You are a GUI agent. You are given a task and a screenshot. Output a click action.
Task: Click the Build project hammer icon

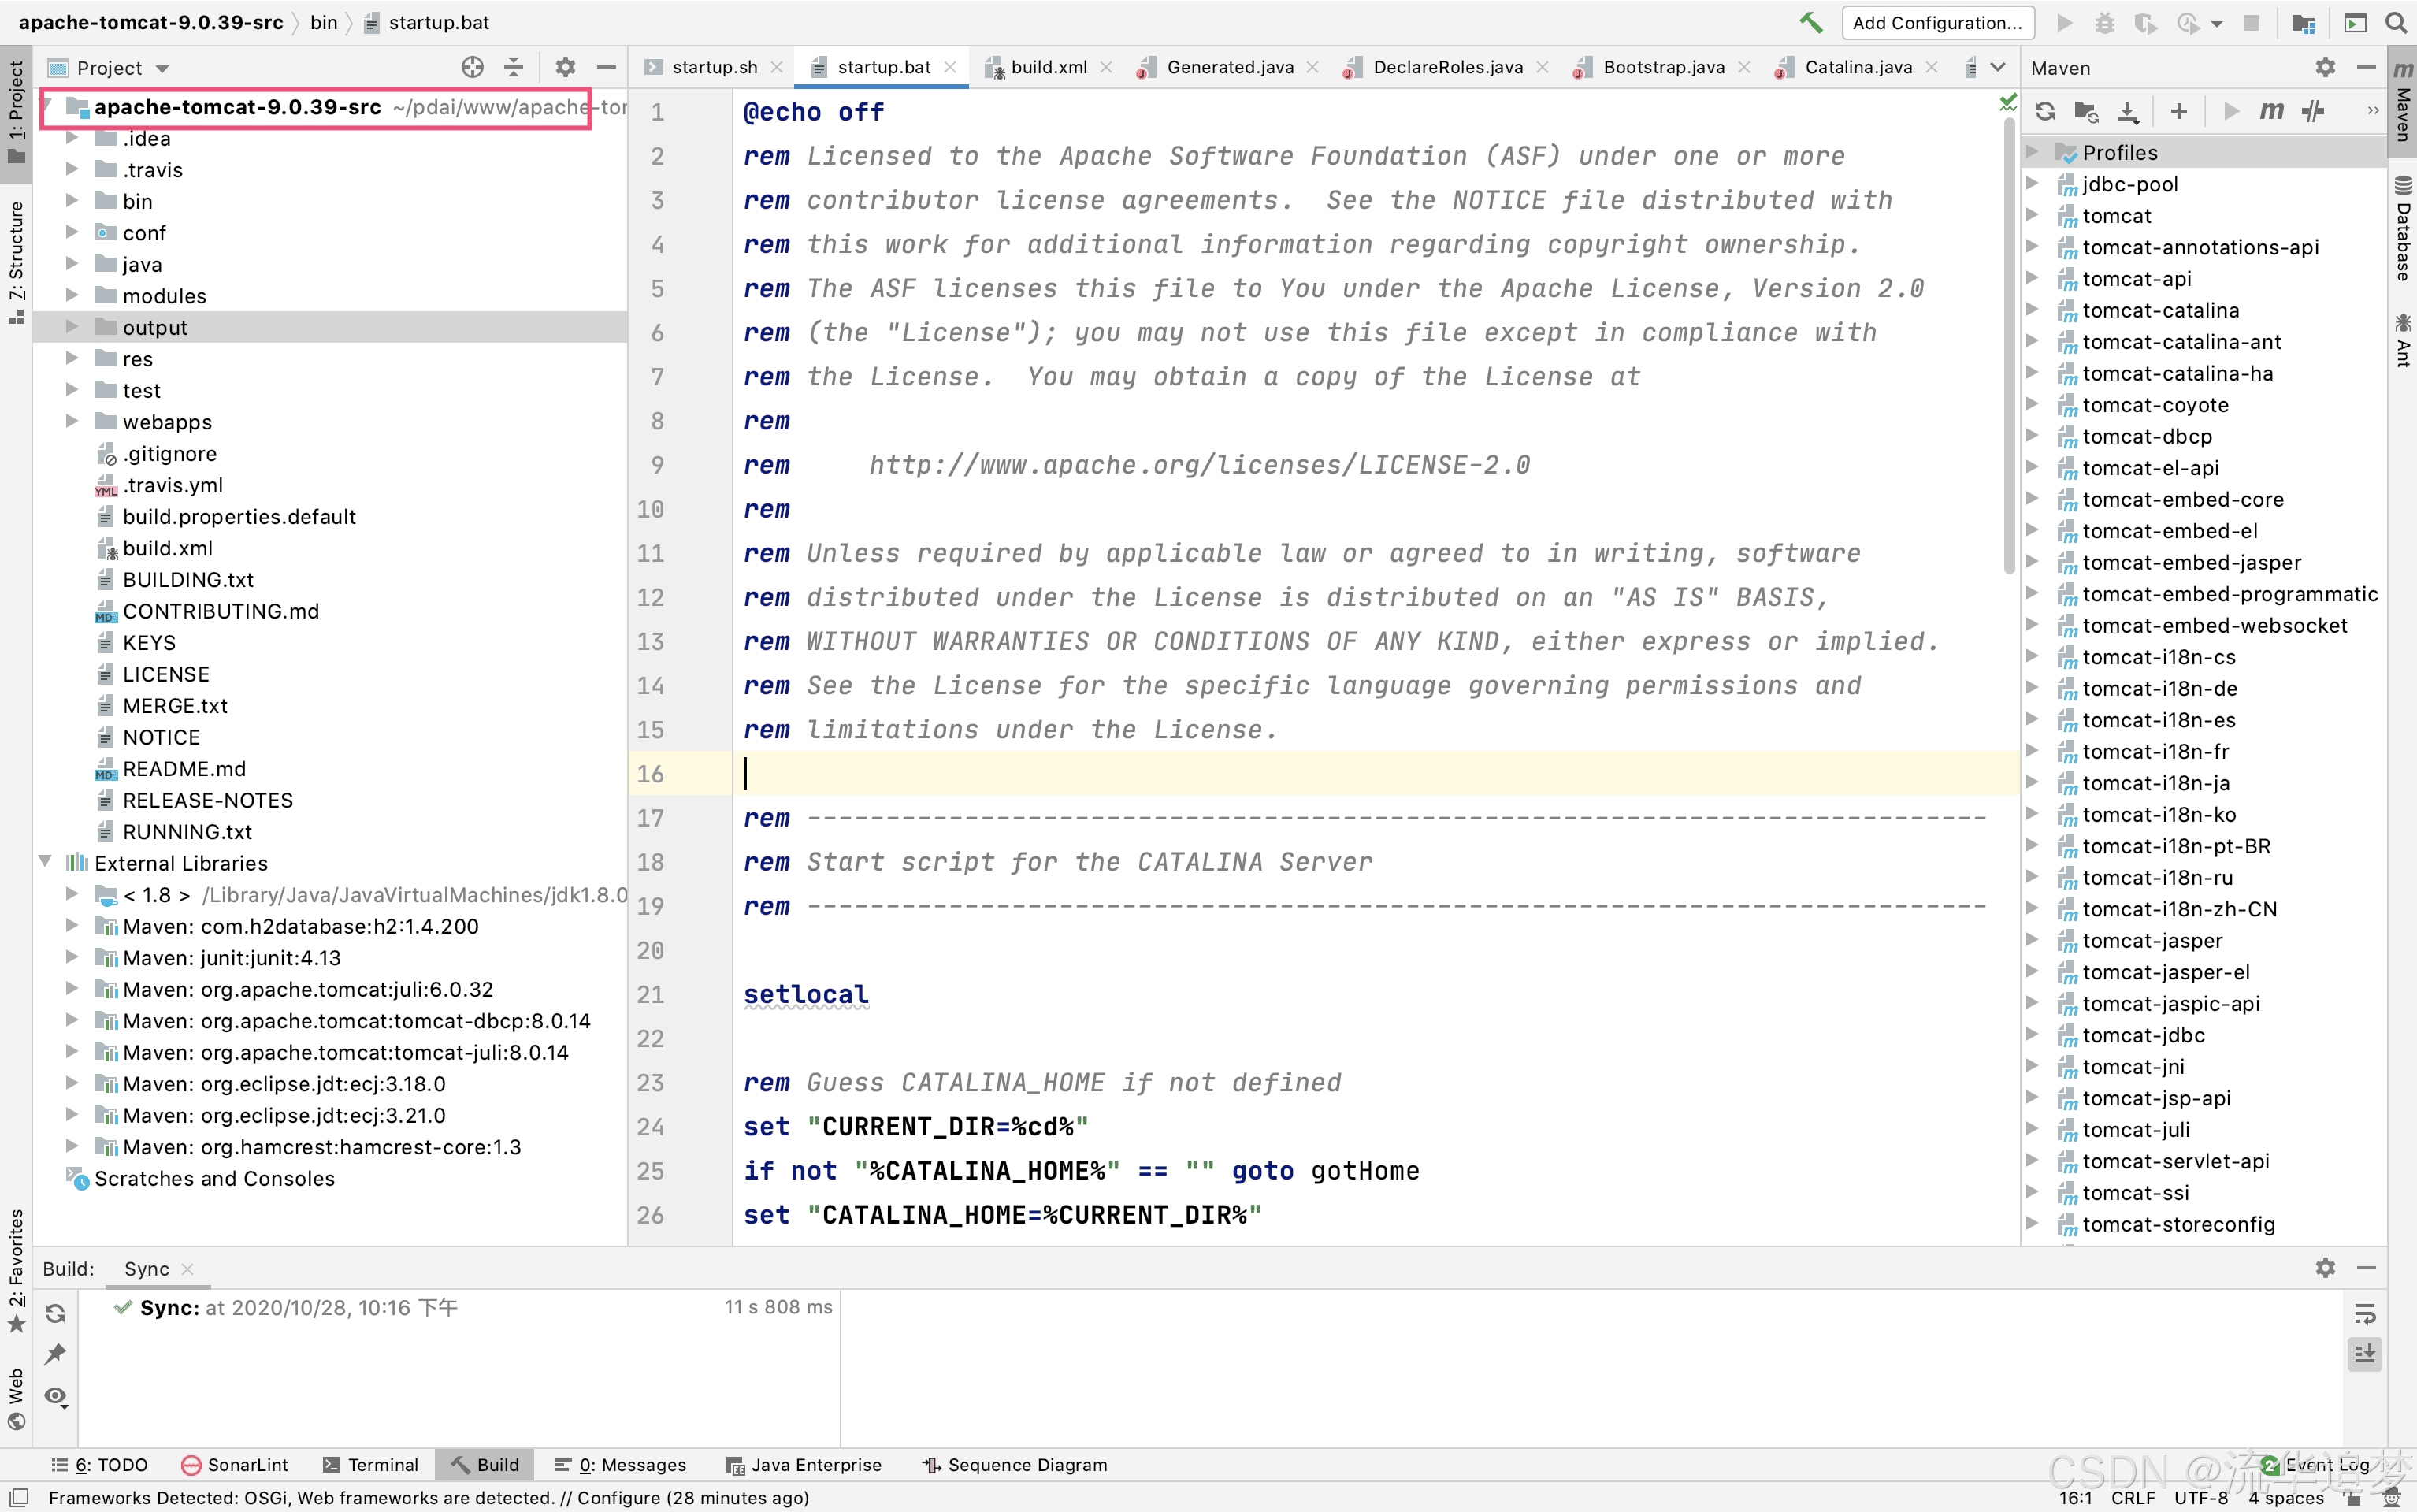click(x=1810, y=22)
